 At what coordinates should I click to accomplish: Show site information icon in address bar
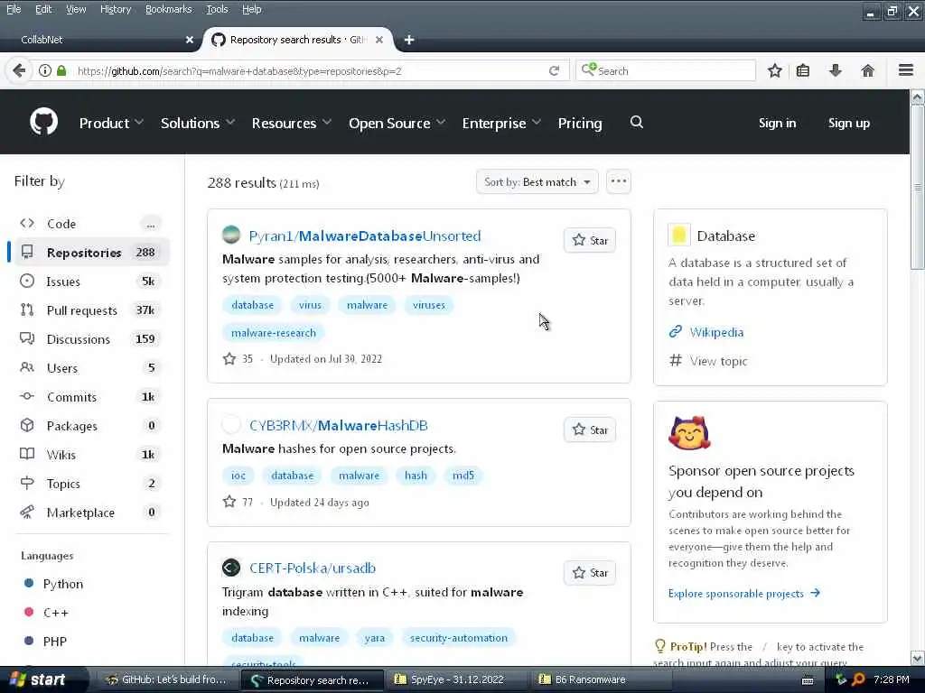[x=45, y=70]
